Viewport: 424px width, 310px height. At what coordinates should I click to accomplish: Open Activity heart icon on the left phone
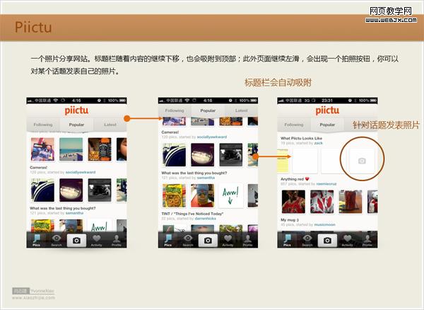pos(97,241)
